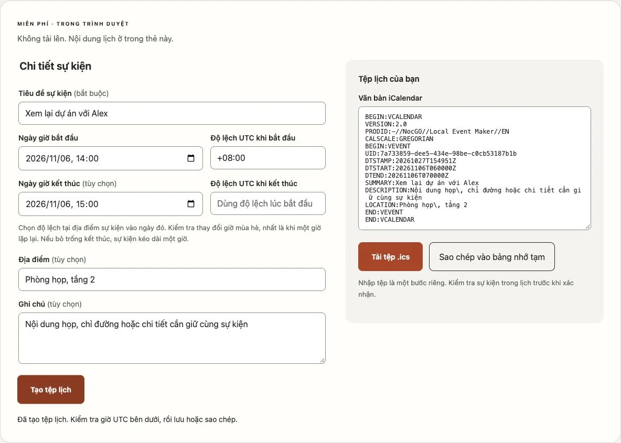Click the "SUMMARY:Xem lại dự án với Alex" line
621x443 pixels.
coord(422,183)
